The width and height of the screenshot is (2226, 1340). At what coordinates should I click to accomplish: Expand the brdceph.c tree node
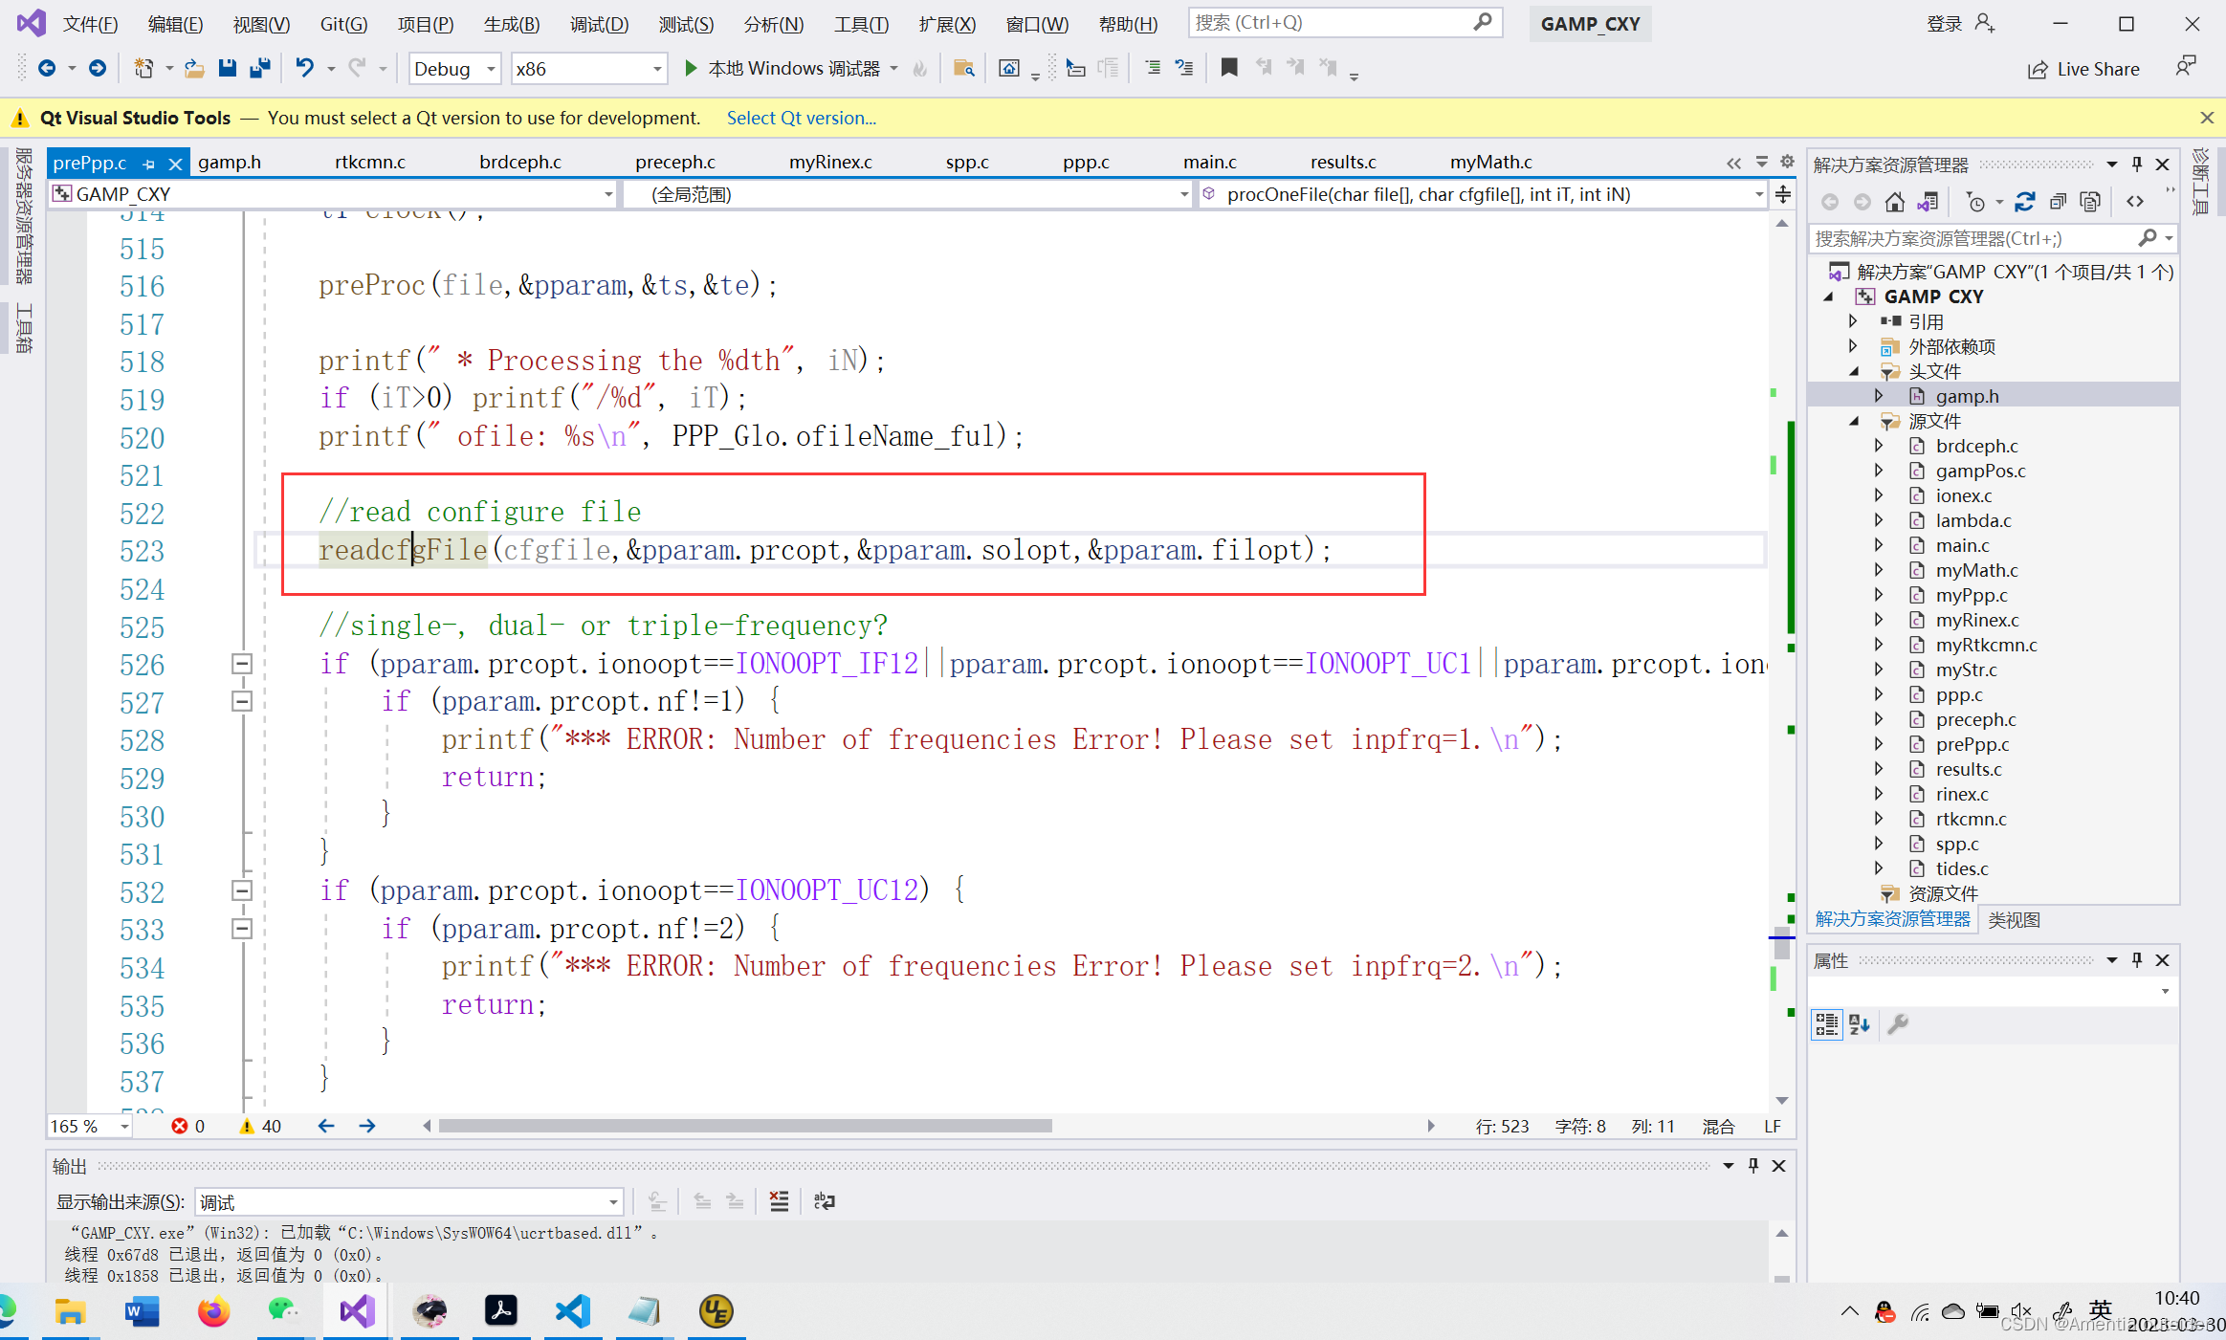pyautogui.click(x=1879, y=446)
